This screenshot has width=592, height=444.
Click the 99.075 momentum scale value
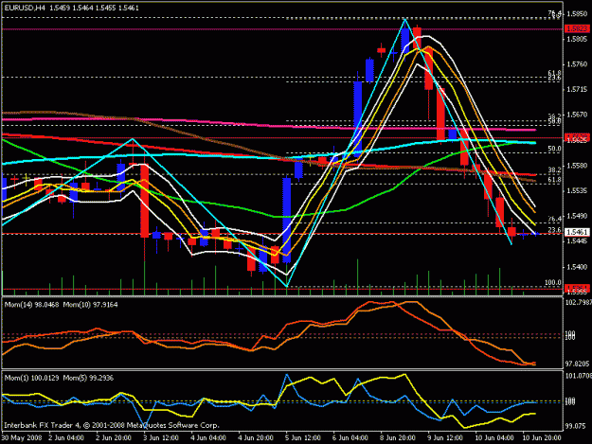(576, 426)
